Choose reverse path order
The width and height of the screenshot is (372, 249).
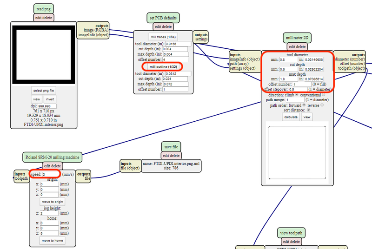(x=322, y=105)
